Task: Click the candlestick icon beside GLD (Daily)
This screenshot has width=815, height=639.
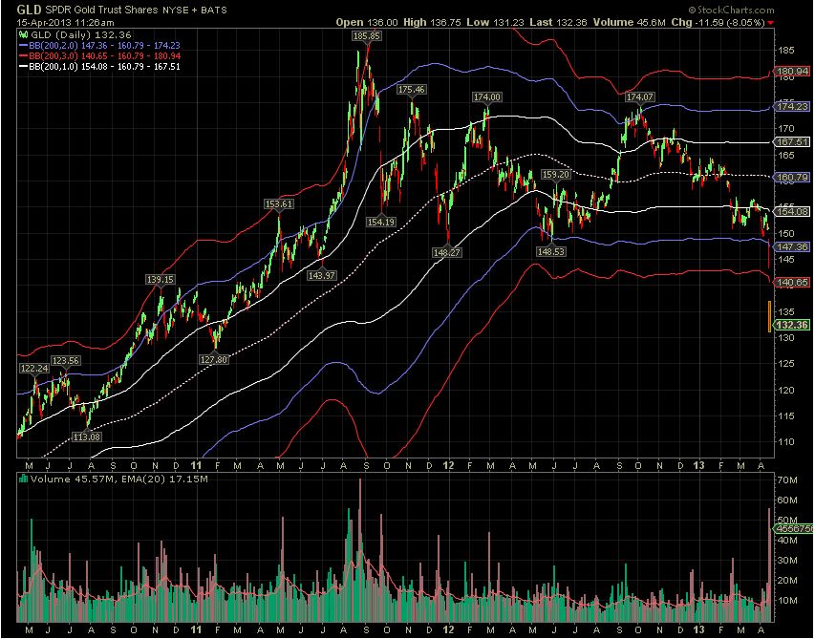Action: [x=22, y=34]
